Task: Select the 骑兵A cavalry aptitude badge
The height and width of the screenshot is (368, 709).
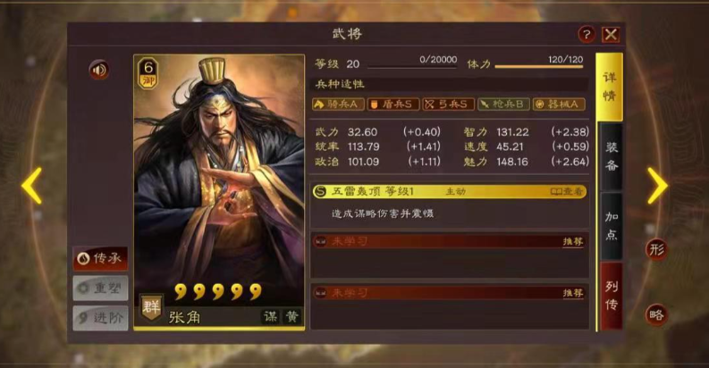Action: pos(338,105)
